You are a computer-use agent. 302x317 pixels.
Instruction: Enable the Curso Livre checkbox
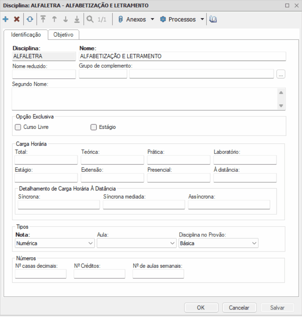(x=17, y=127)
